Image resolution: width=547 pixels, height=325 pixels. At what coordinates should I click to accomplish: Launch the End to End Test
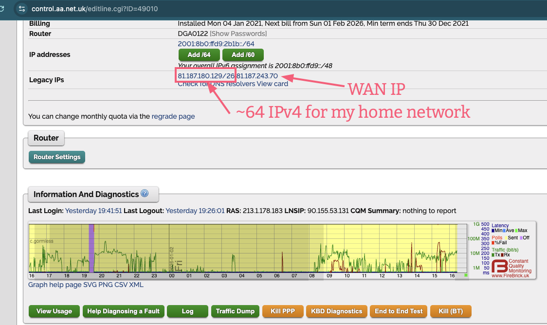tap(399, 311)
